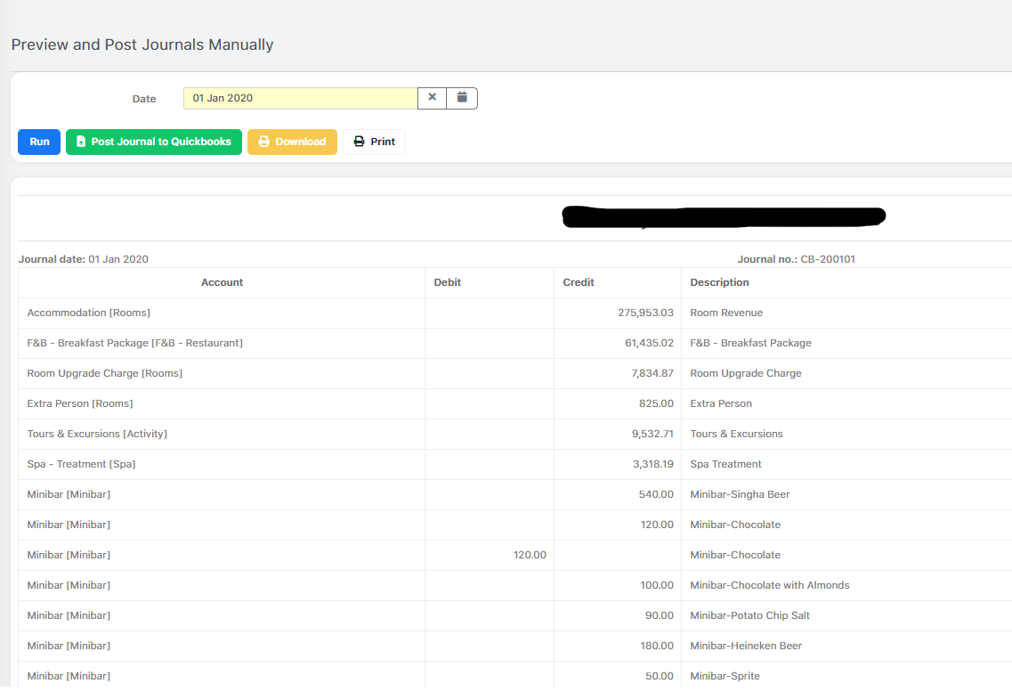Click the Minibar-Singha Beer description
Image resolution: width=1012 pixels, height=692 pixels.
click(740, 494)
